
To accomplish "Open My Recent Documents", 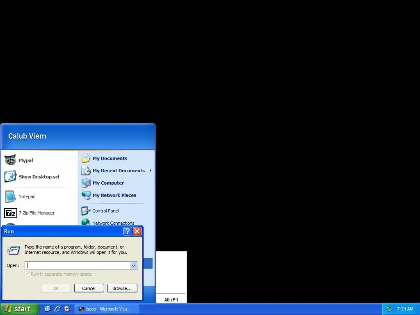I will click(x=117, y=171).
